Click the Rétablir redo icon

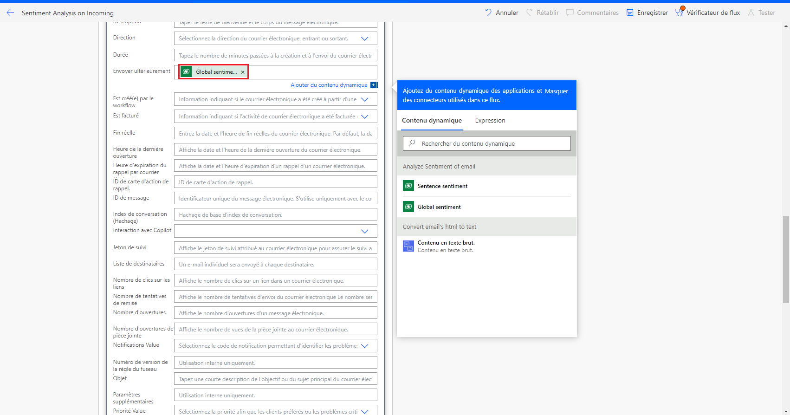pos(529,13)
